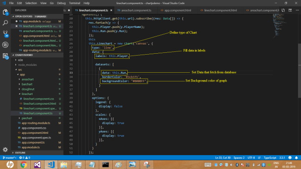The width and height of the screenshot is (301, 169).
Task: Open the Selection menu
Action: click(x=31, y=3)
